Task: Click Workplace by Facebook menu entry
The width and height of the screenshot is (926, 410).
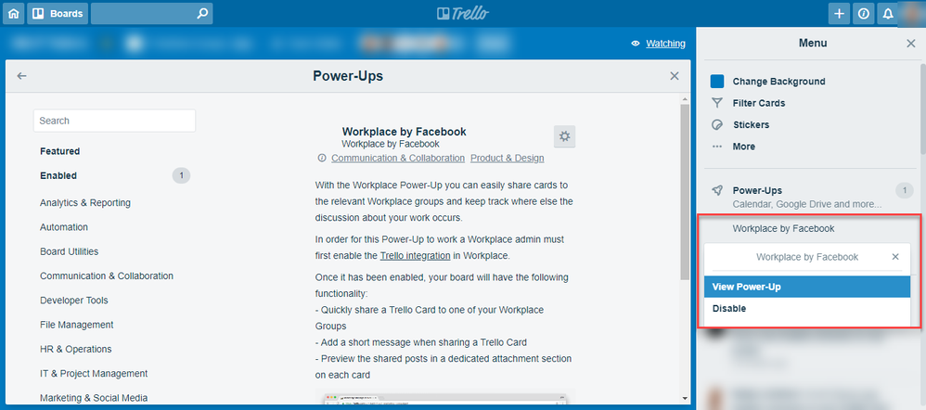Action: tap(783, 228)
